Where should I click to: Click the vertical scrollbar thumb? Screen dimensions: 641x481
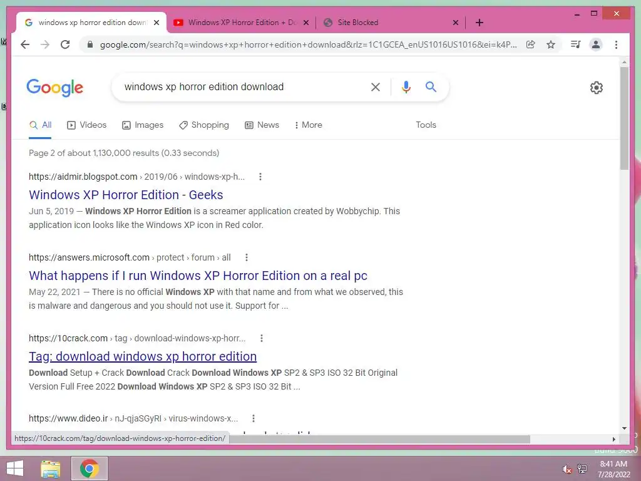click(x=624, y=118)
